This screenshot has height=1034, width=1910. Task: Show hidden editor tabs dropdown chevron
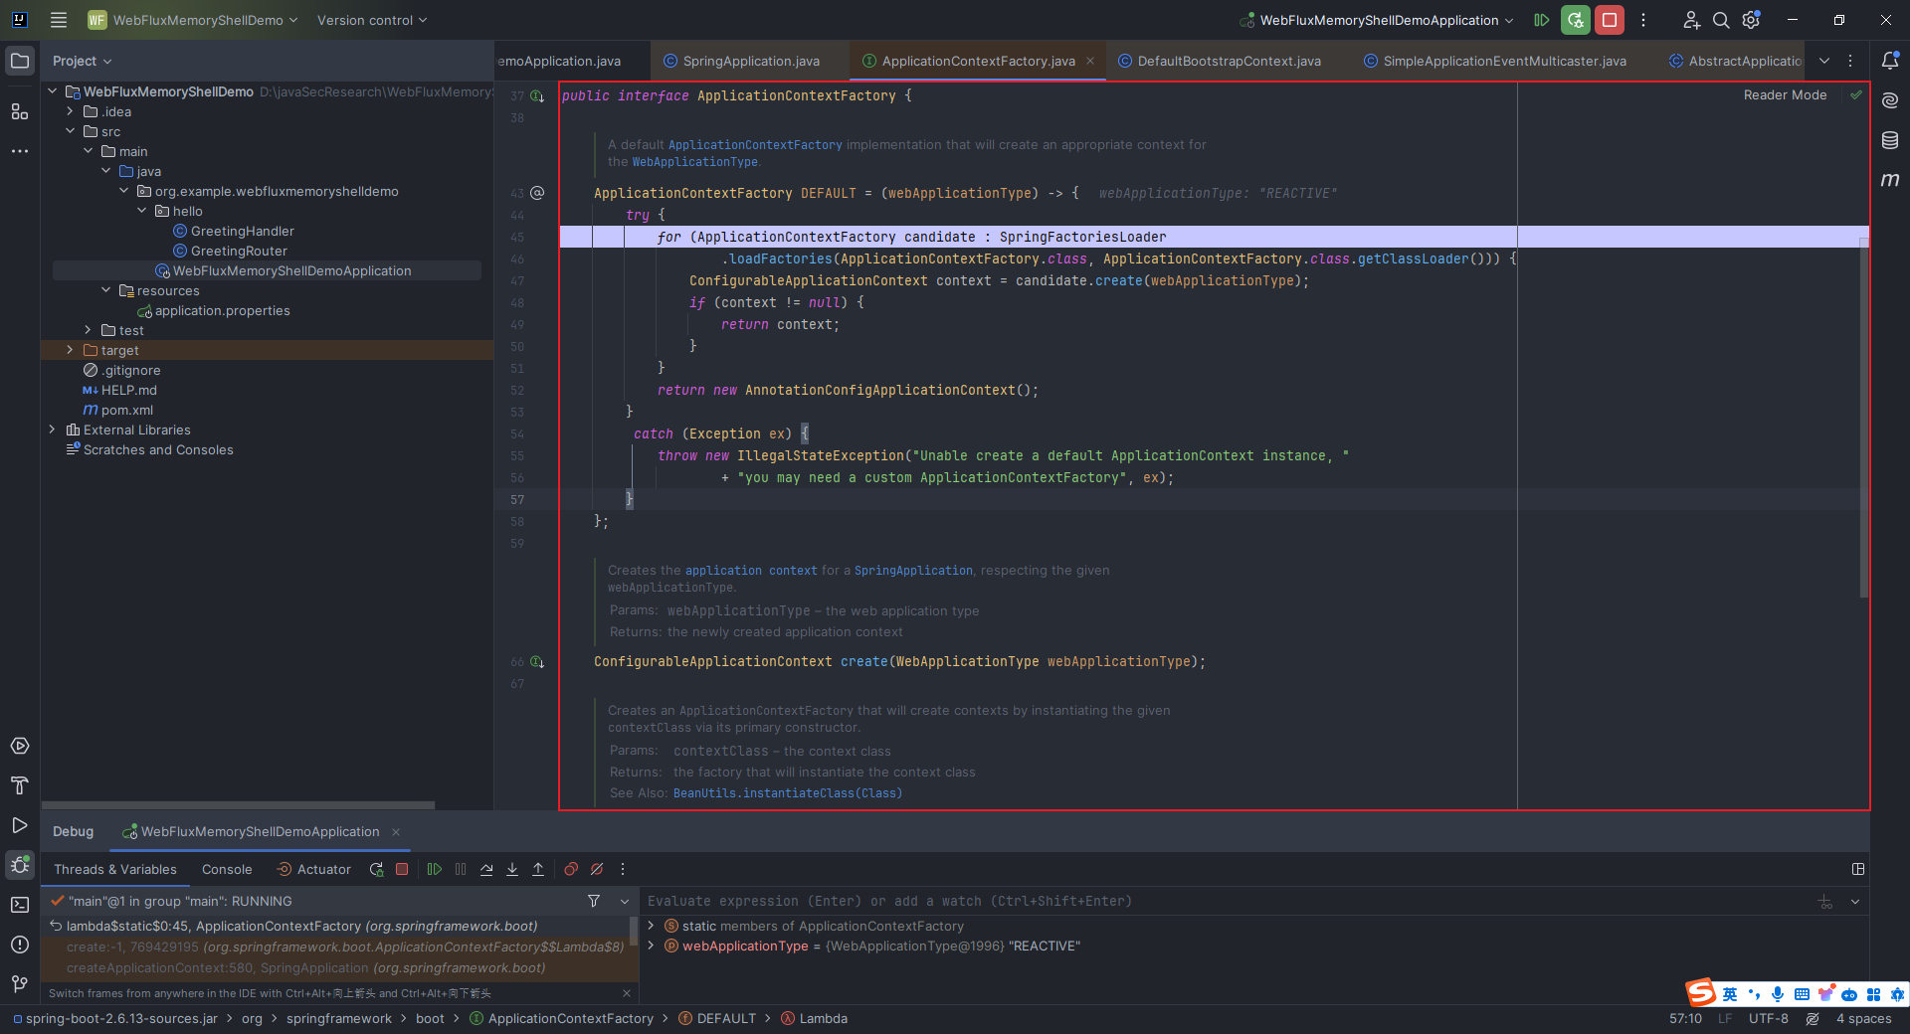click(1823, 61)
